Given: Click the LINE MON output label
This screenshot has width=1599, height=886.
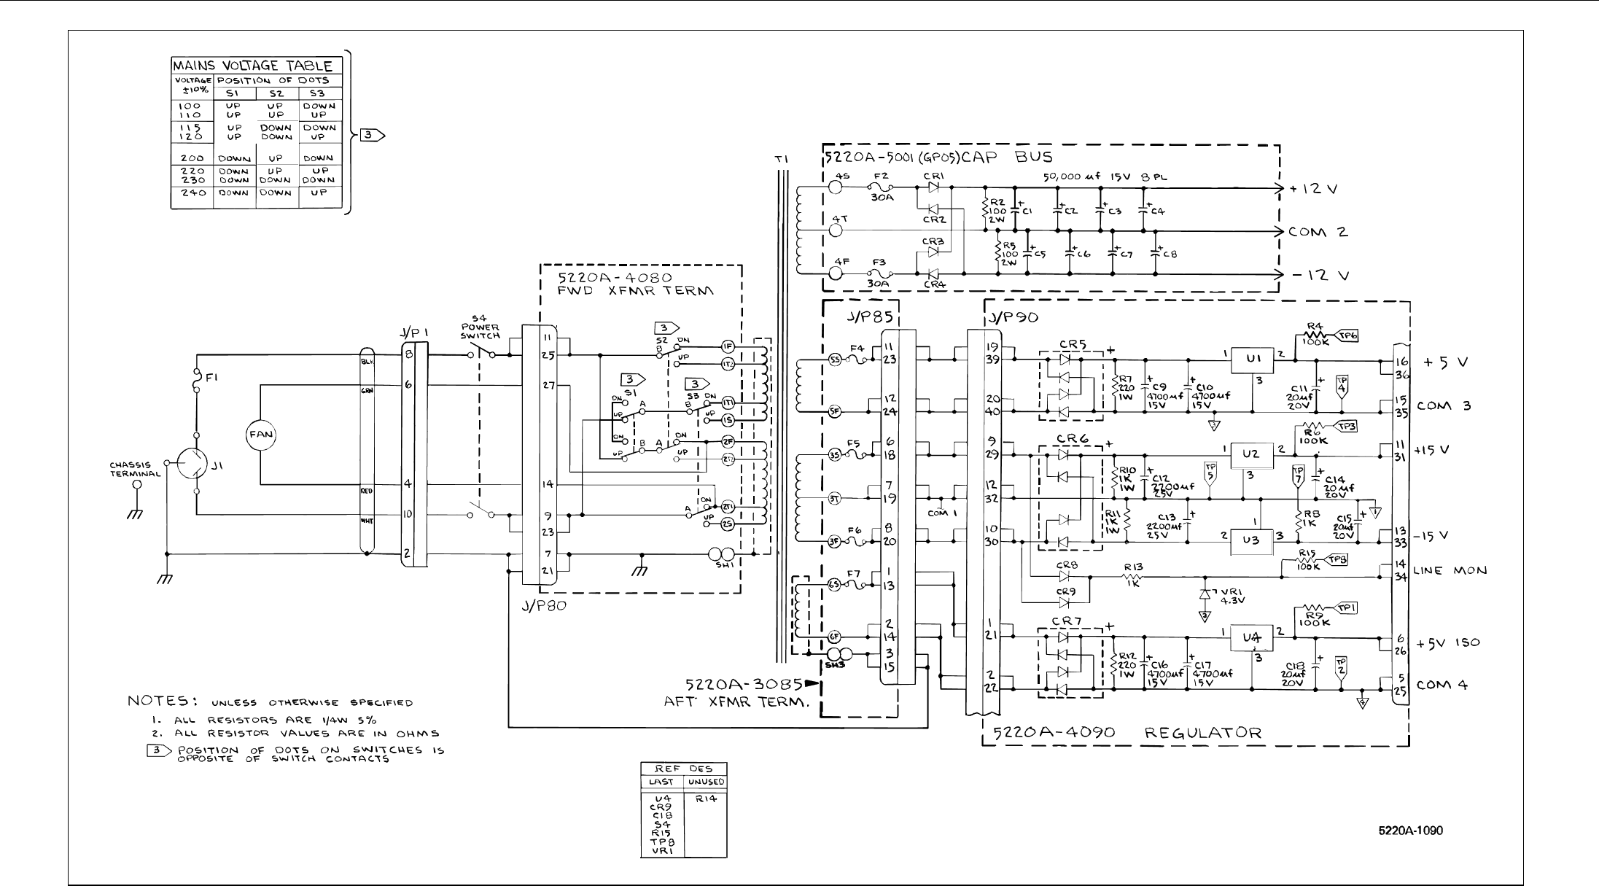Looking at the screenshot, I should click(x=1450, y=571).
